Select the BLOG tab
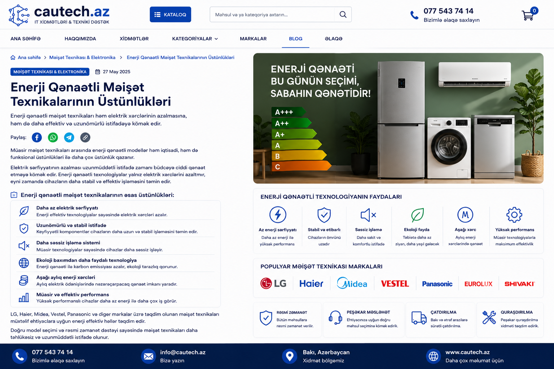 [296, 39]
